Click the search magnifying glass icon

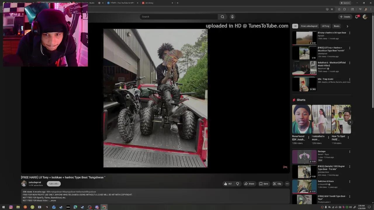(222, 17)
